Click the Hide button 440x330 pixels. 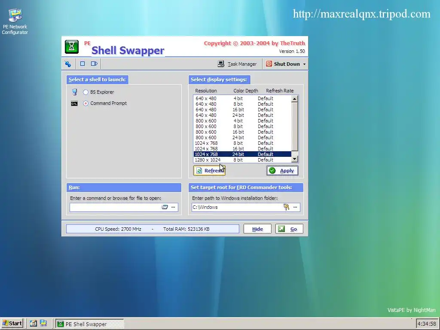click(257, 229)
